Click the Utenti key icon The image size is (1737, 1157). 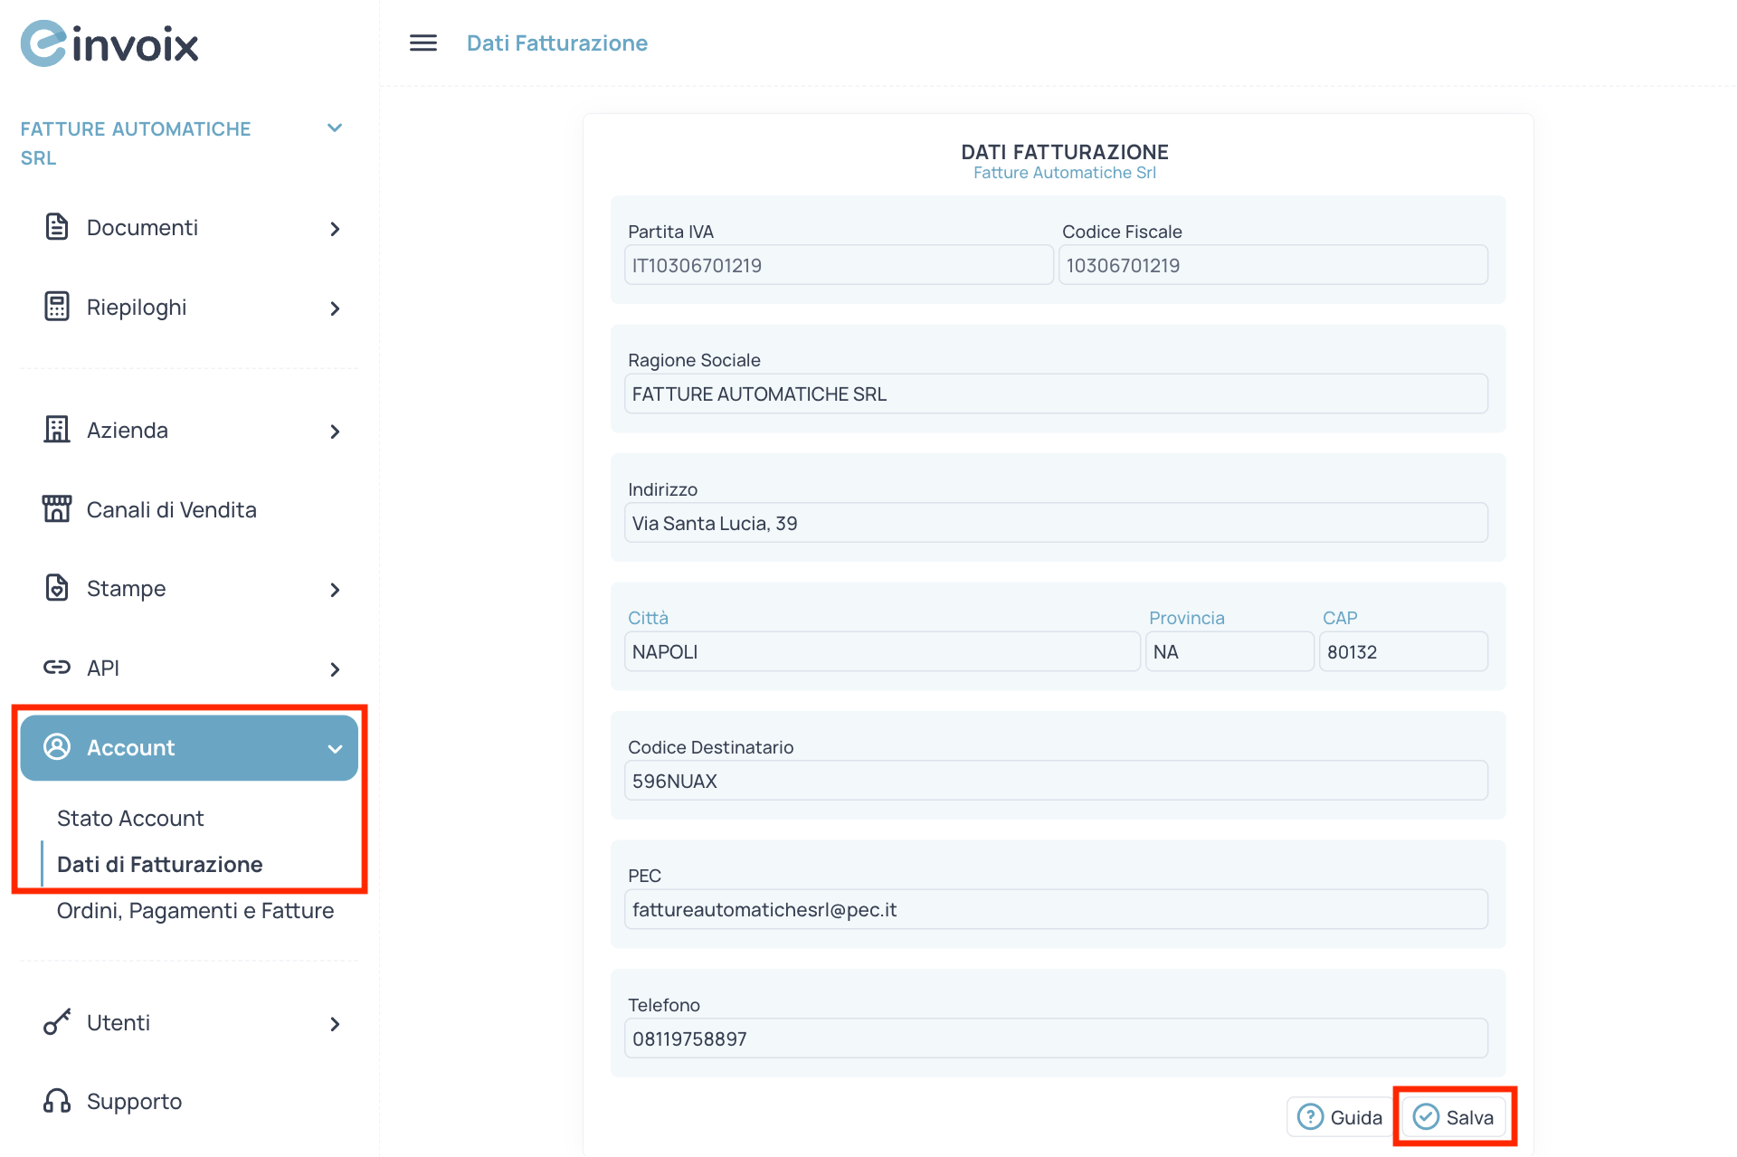[57, 1022]
